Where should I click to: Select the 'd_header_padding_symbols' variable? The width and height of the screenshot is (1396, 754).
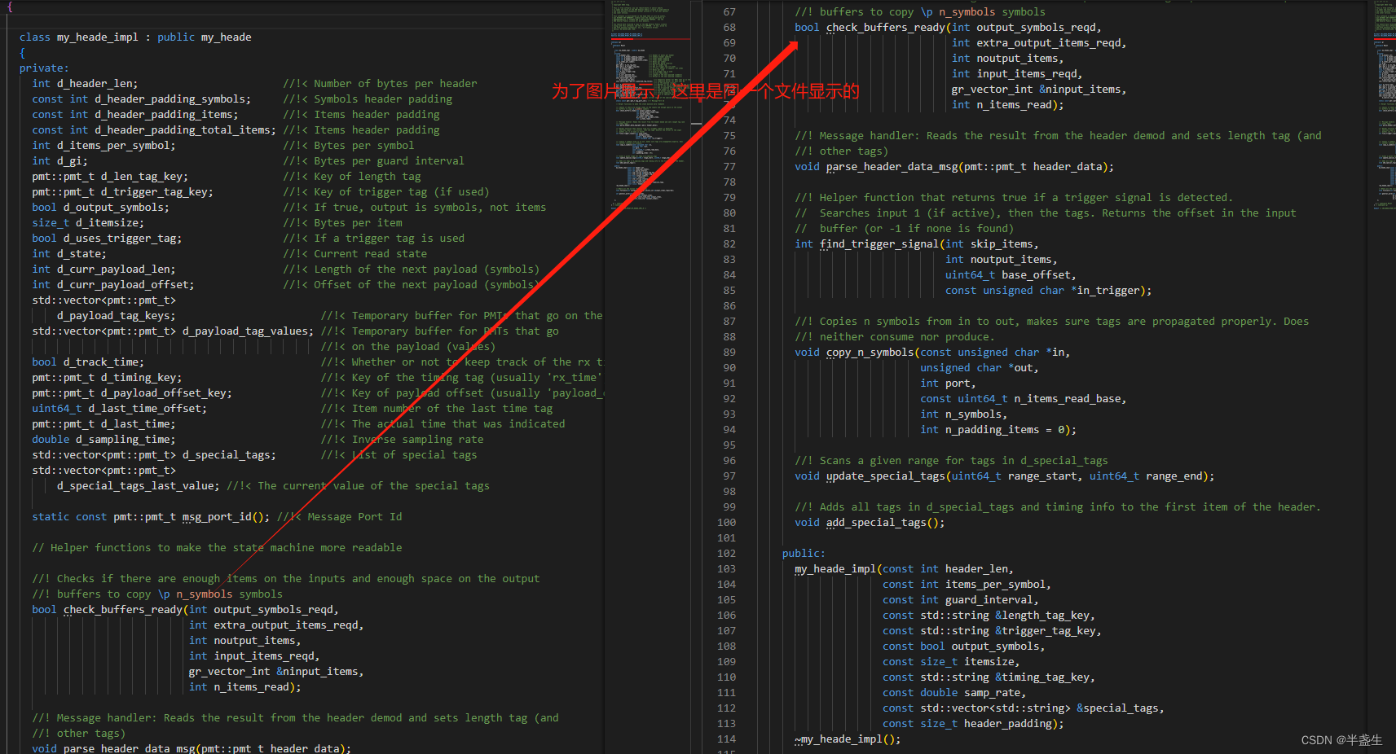(170, 99)
